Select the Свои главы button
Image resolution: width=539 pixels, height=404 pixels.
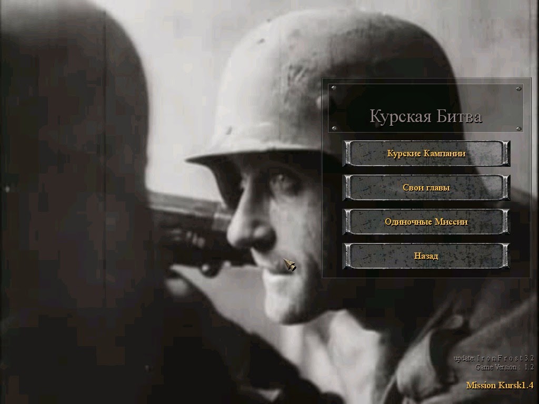(x=426, y=188)
